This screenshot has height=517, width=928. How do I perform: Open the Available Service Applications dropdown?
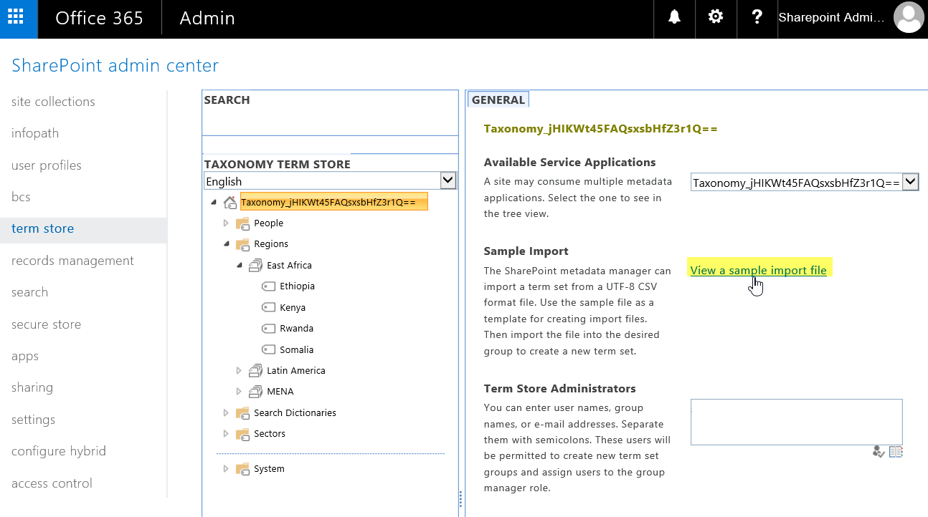[x=805, y=183]
